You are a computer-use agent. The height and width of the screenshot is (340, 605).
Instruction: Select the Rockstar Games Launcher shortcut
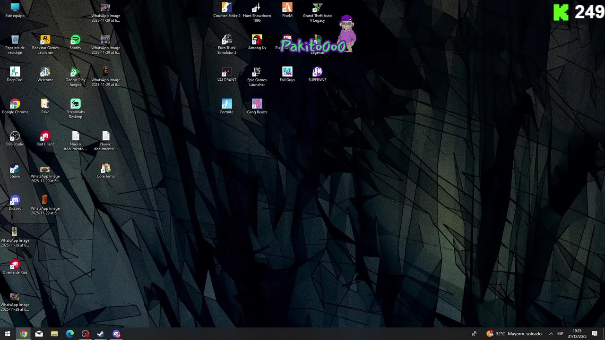pyautogui.click(x=45, y=44)
